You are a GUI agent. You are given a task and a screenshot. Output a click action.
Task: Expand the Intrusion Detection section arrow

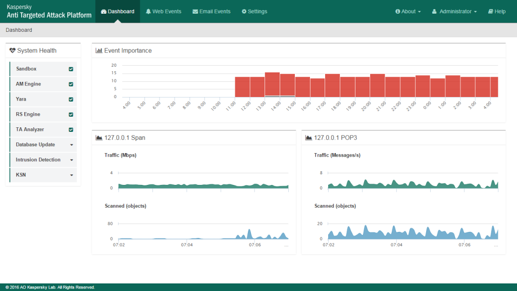72,160
